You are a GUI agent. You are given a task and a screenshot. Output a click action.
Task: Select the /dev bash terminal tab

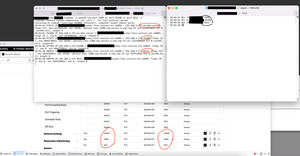pos(67,14)
